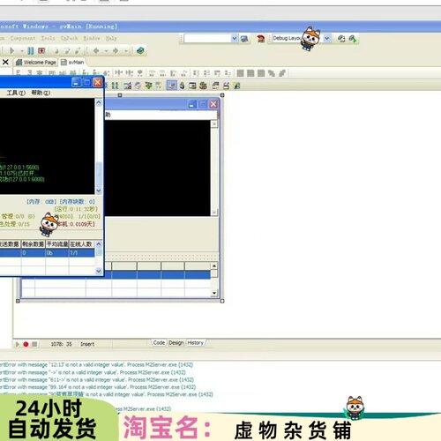Open the 帮助 menu in the front window

tap(41, 93)
